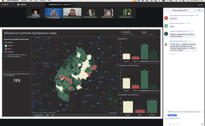Screen dimensions: 205x126
Task: Open the Everyone recipient dropdown
Action: tap(172, 115)
